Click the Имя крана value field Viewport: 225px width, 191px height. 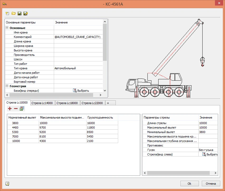78,32
